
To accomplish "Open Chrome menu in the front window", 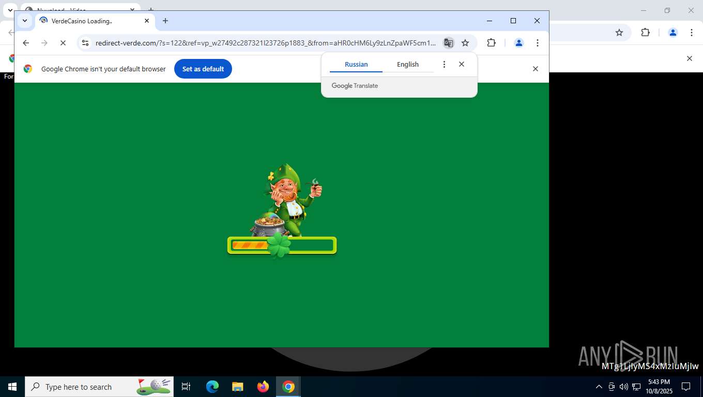I will click(x=538, y=43).
